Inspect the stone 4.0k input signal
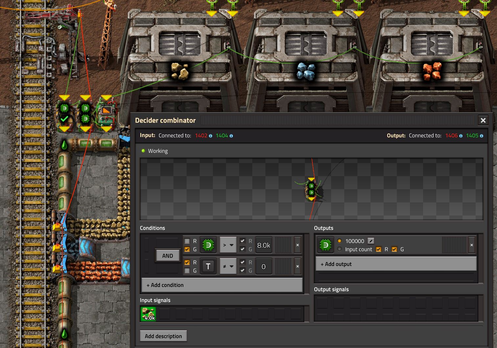Image resolution: width=497 pixels, height=348 pixels. coord(148,314)
